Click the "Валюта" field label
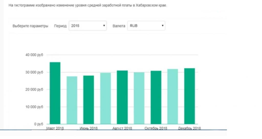 (119, 26)
